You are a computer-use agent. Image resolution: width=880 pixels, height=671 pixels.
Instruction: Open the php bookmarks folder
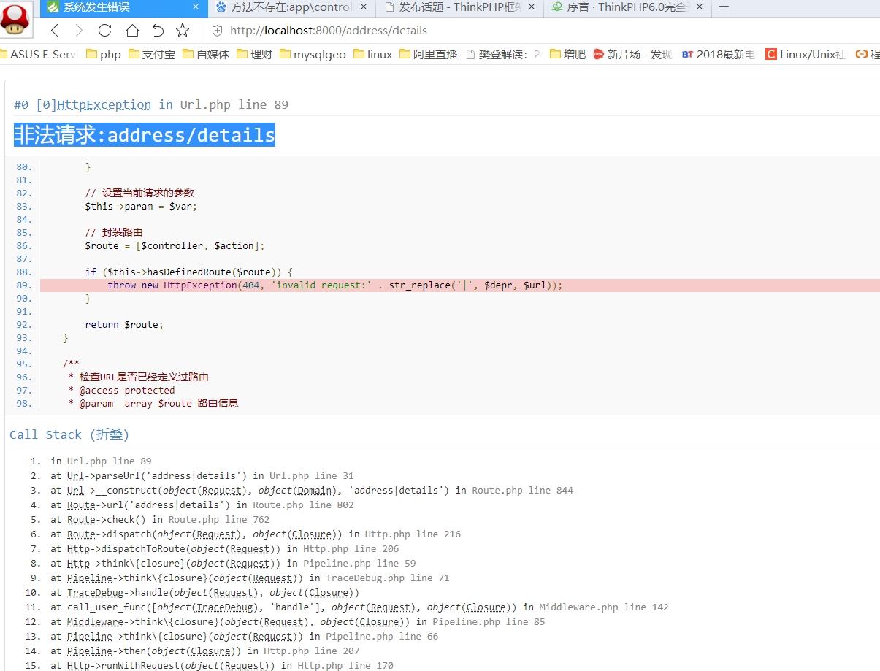pyautogui.click(x=104, y=55)
